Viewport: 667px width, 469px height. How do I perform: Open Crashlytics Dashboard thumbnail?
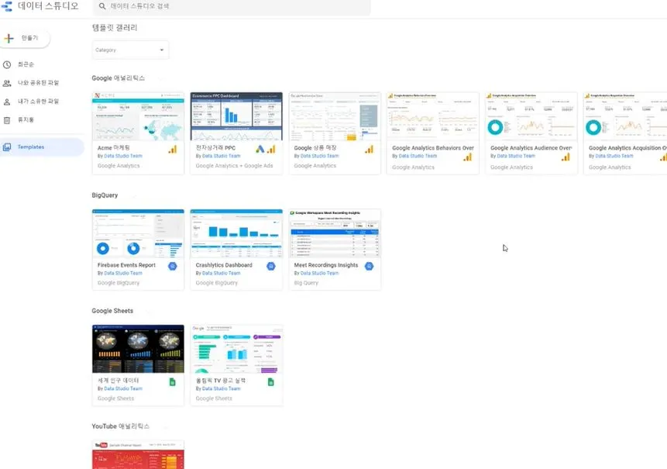pyautogui.click(x=236, y=233)
